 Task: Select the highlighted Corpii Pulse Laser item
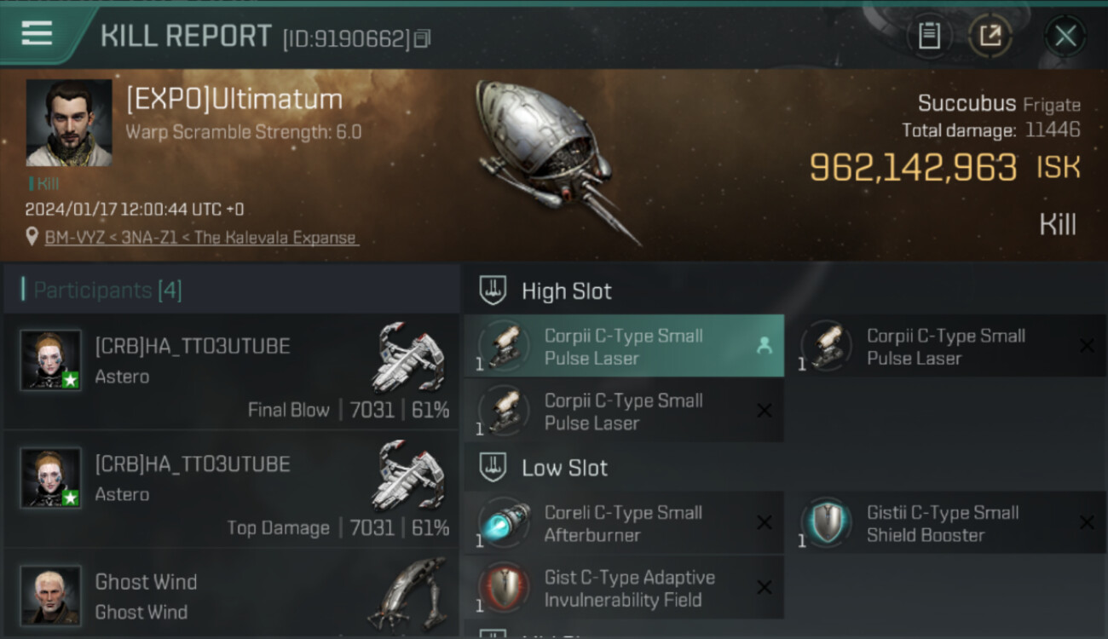[624, 346]
